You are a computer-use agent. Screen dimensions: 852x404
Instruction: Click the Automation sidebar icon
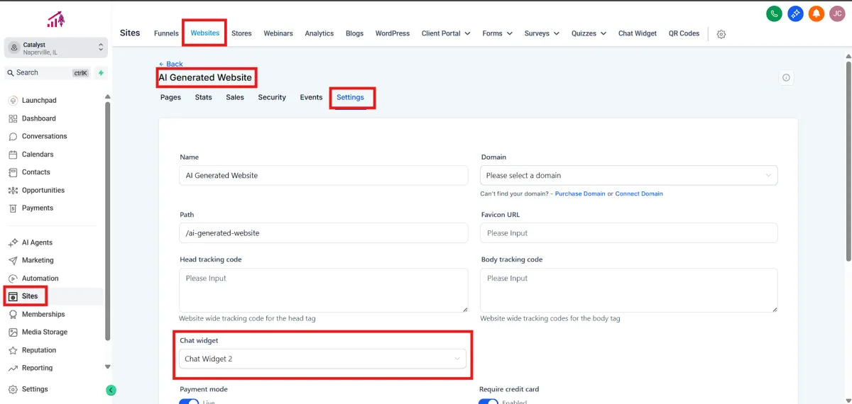[13, 279]
